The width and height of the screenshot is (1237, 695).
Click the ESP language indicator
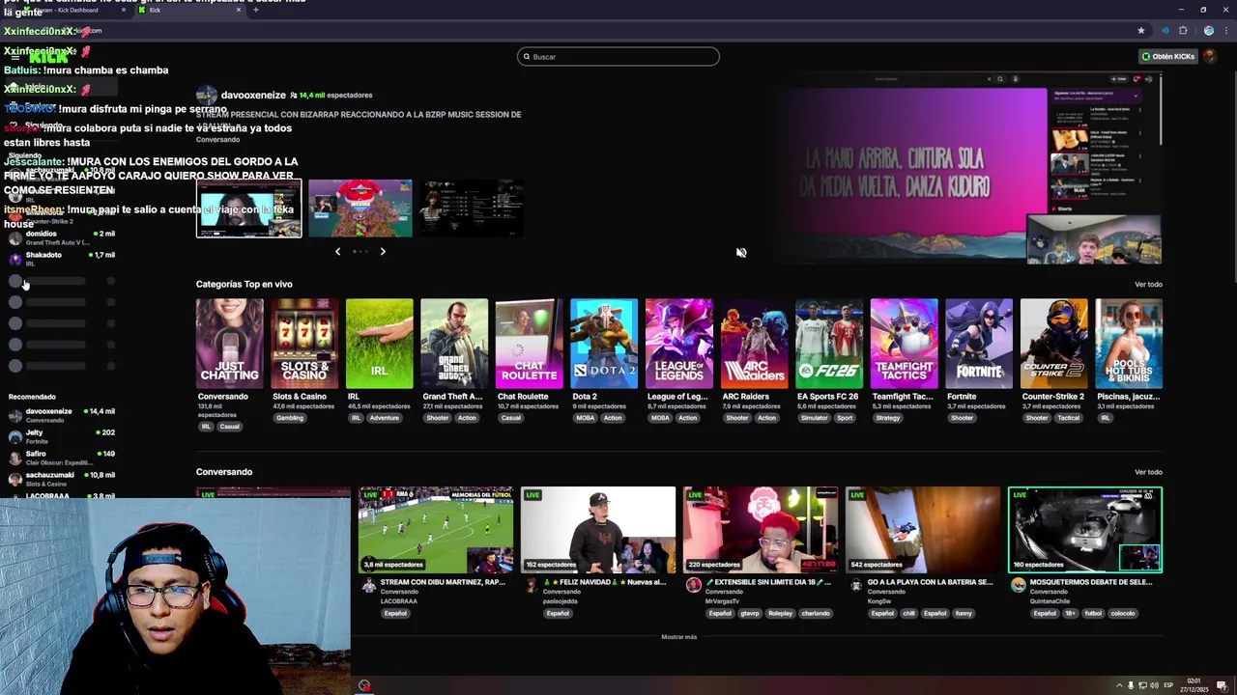pos(1167,685)
